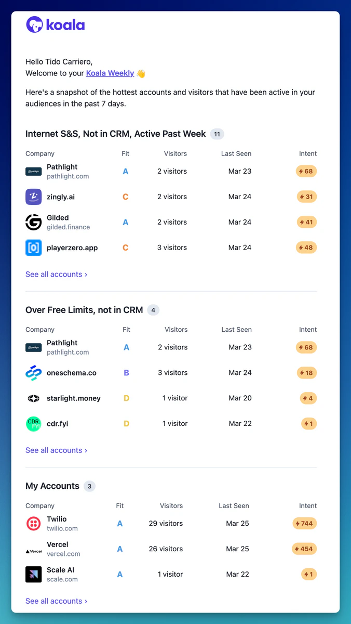The width and height of the screenshot is (351, 624).
Task: Click the 3 visitors cell for playerzero.app
Action: tap(172, 248)
